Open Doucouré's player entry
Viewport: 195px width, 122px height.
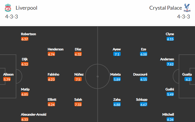coord(140,74)
